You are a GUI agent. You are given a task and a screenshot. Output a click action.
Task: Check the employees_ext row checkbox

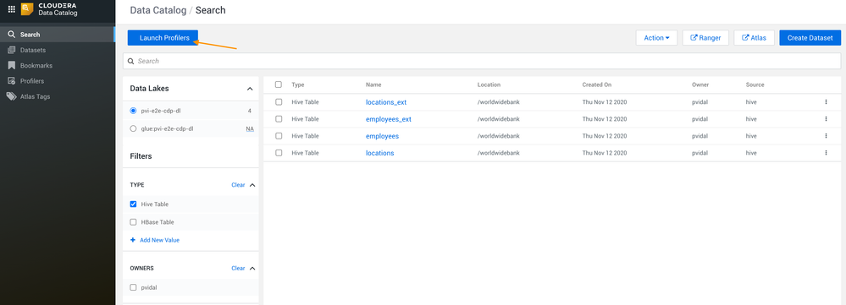(x=279, y=119)
